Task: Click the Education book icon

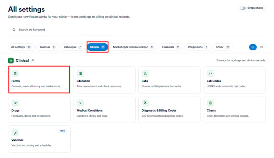Action: pos(80,74)
